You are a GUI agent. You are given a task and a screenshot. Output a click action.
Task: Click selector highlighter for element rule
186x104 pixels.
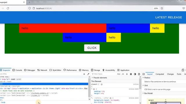pos(101,84)
